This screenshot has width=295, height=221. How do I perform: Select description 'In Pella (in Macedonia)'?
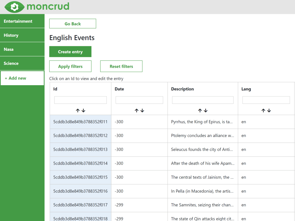click(x=202, y=191)
